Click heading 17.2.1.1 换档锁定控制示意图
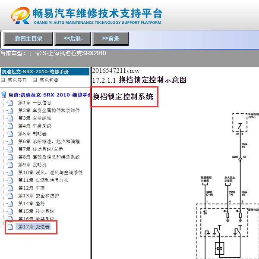 pos(139,80)
